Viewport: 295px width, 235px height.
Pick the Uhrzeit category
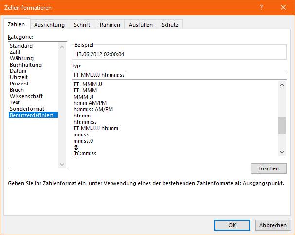tap(18, 77)
